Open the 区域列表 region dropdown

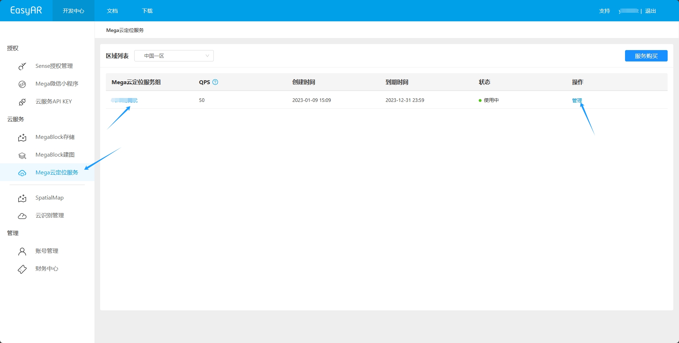coord(174,56)
